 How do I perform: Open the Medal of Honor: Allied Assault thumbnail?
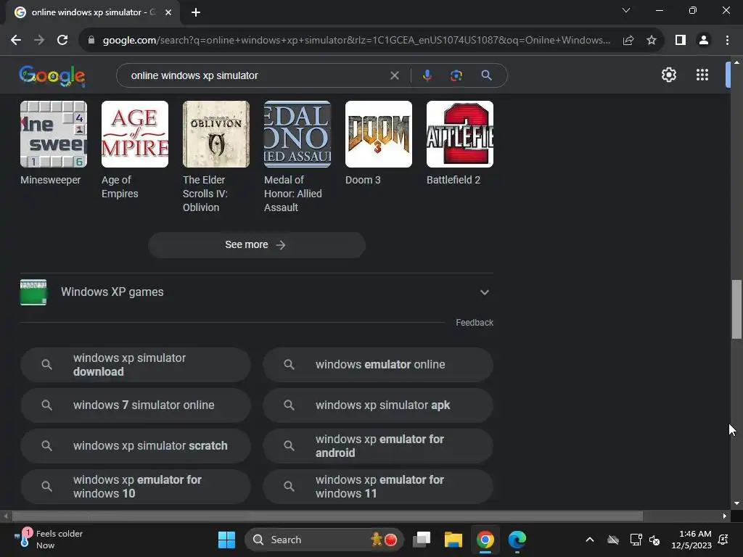click(297, 134)
